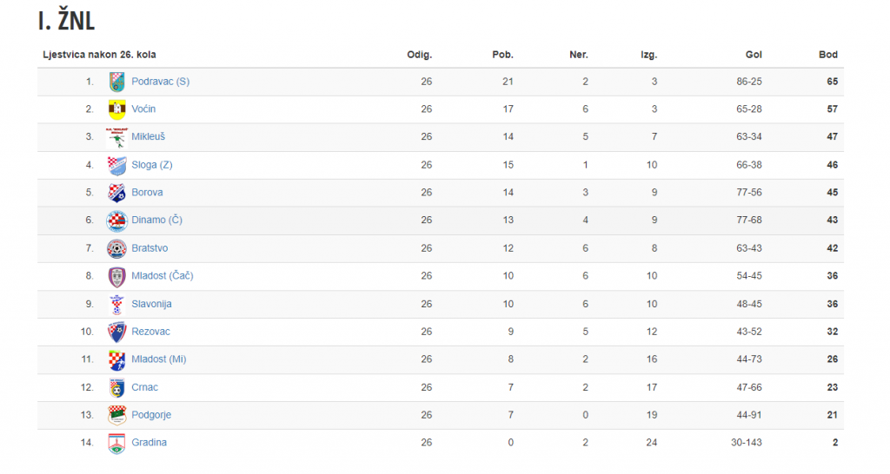
Task: Click the Odig. column header
Action: coord(420,55)
